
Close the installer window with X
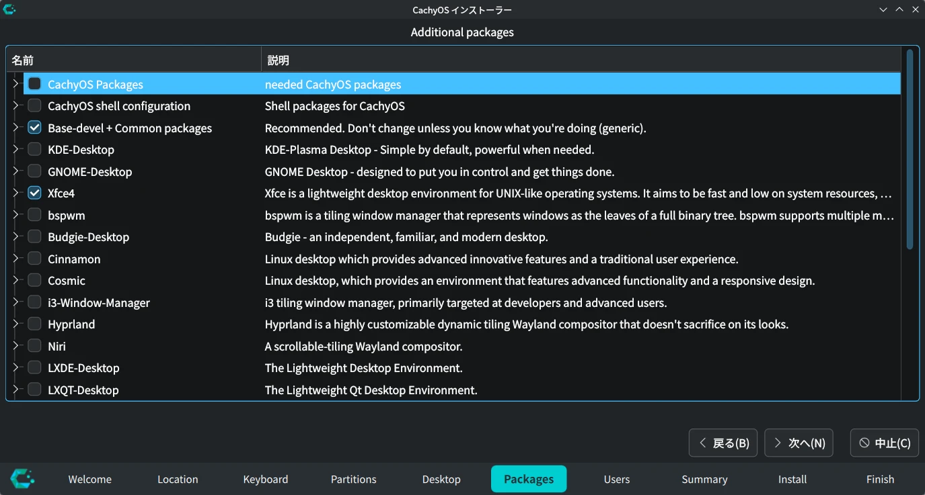pyautogui.click(x=915, y=9)
